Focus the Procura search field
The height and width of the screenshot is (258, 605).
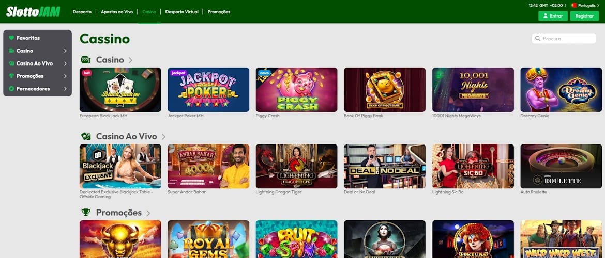(x=564, y=39)
